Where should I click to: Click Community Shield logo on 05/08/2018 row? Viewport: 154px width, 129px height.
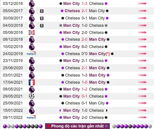point(32,33)
